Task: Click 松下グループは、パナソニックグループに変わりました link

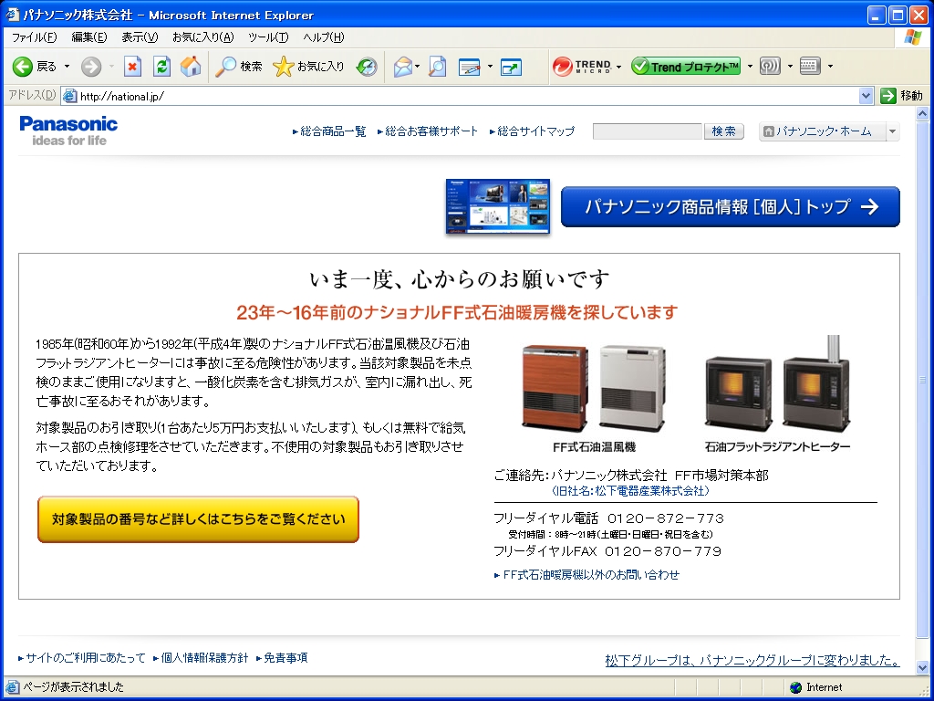Action: (x=752, y=660)
